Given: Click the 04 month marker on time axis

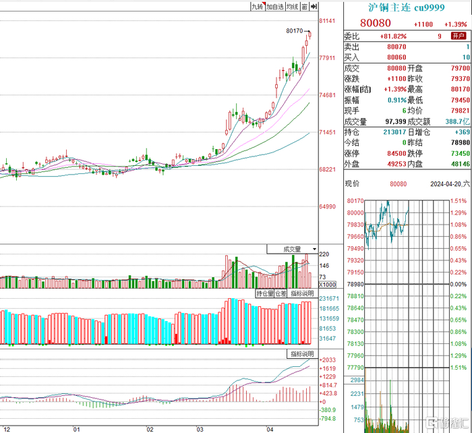Looking at the screenshot, I should (x=270, y=430).
